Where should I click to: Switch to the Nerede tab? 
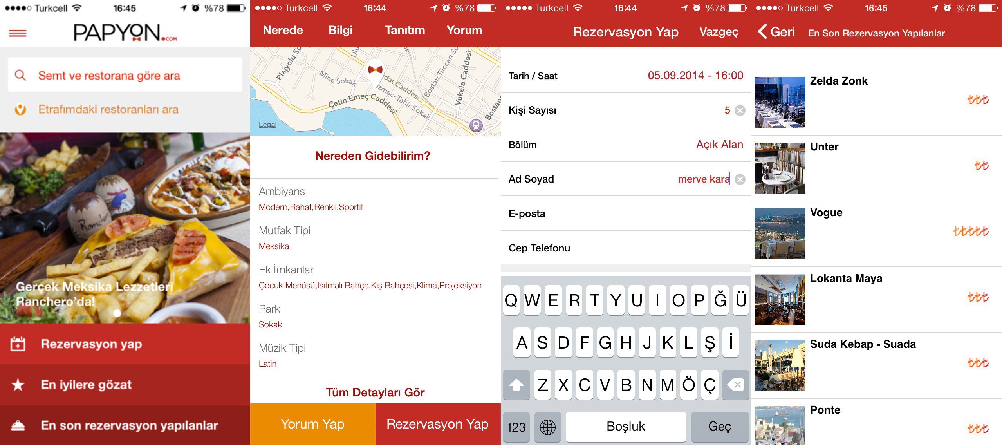click(x=283, y=30)
